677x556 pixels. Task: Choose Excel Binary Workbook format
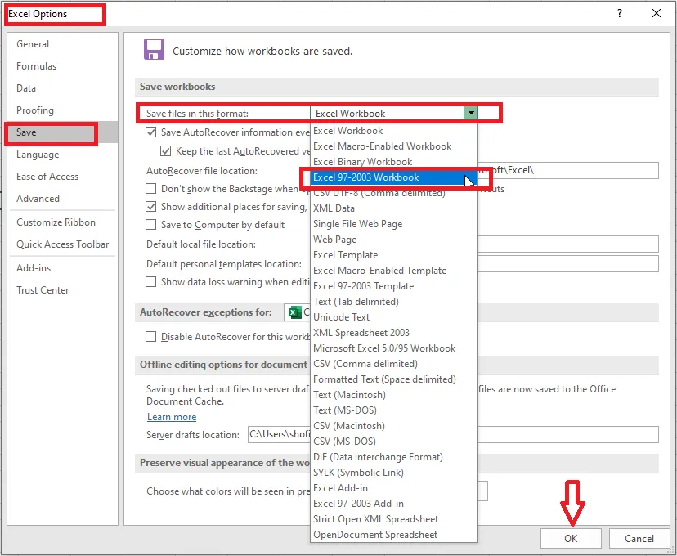click(394, 162)
